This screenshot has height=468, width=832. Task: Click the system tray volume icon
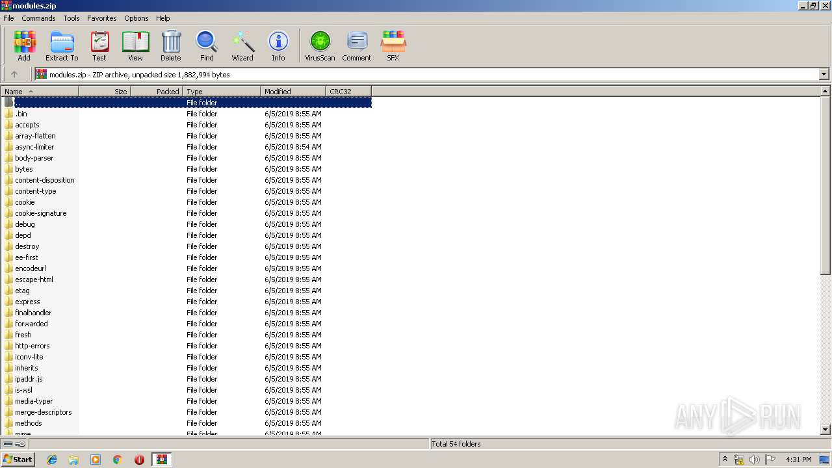tap(754, 460)
